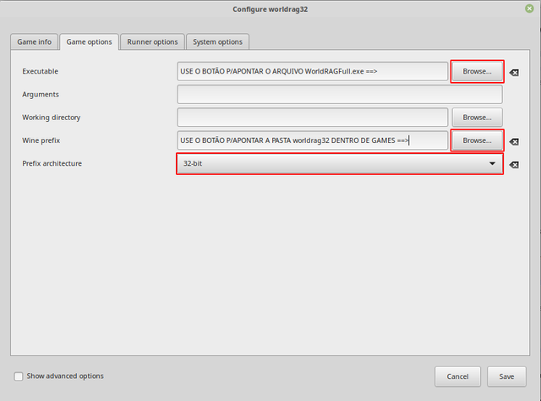
Task: Switch to the Game info tab
Action: click(34, 41)
